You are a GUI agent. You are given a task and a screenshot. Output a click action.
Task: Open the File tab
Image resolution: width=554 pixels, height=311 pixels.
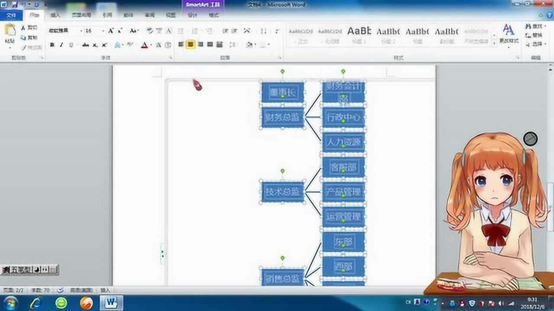pyautogui.click(x=11, y=16)
